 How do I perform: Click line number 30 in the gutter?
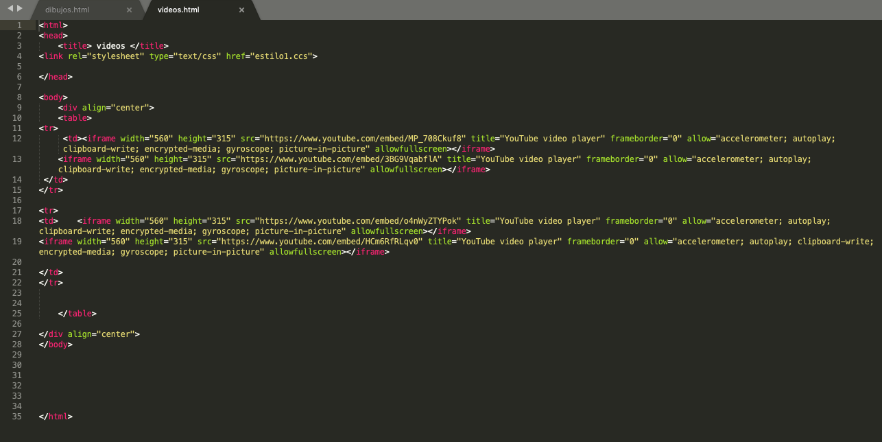[x=17, y=365]
